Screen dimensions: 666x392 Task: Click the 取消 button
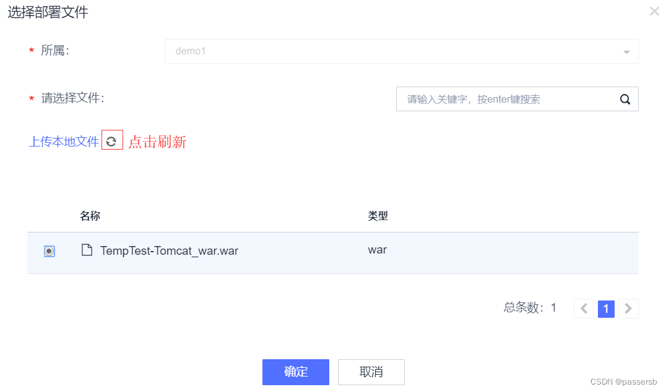(x=371, y=372)
